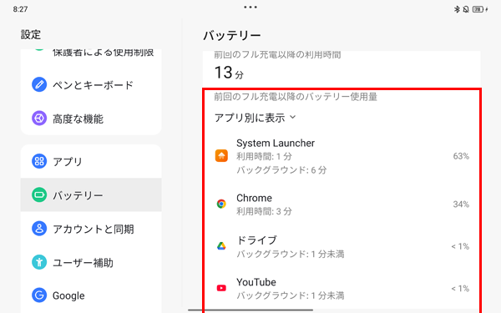Viewport: 501px width, 313px height.
Task: Tap the muted notification bell icon
Action: (x=466, y=9)
